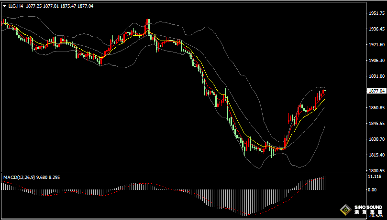
Task: Click the 1860.55 price axis label
Action: click(x=376, y=108)
